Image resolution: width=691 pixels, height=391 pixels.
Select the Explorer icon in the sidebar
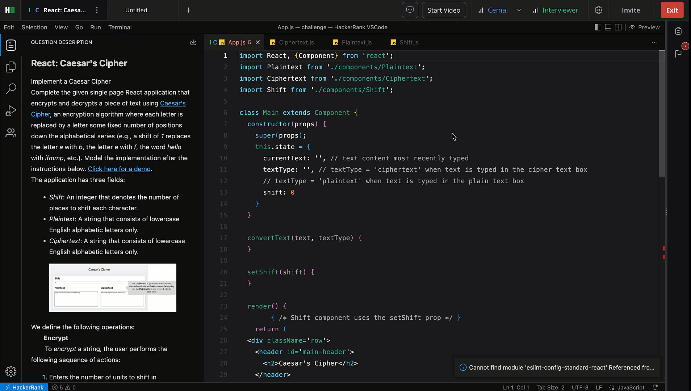tap(11, 67)
